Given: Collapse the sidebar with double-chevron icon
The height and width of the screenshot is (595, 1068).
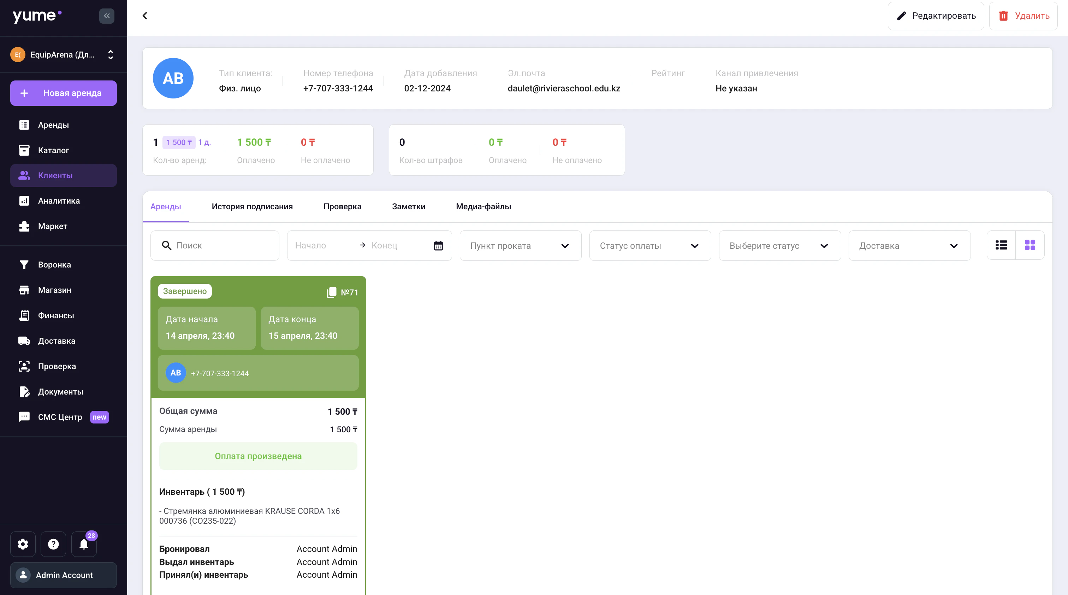Looking at the screenshot, I should 107,16.
